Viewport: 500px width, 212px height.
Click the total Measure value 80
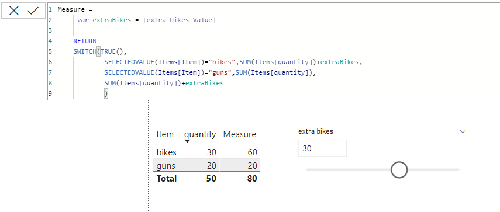[252, 179]
